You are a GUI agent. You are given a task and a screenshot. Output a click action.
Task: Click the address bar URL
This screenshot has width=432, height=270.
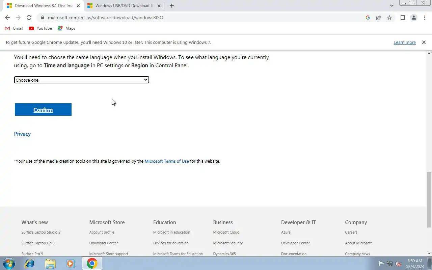(105, 18)
